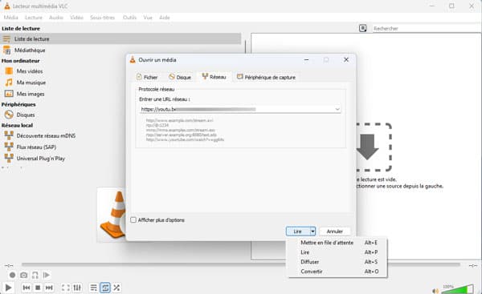
Task: Close the Ouvrir un média dialog
Action: (x=346, y=59)
